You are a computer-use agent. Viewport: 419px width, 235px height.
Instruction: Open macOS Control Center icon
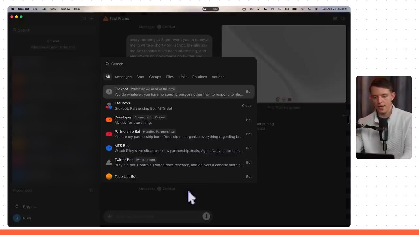point(317,9)
